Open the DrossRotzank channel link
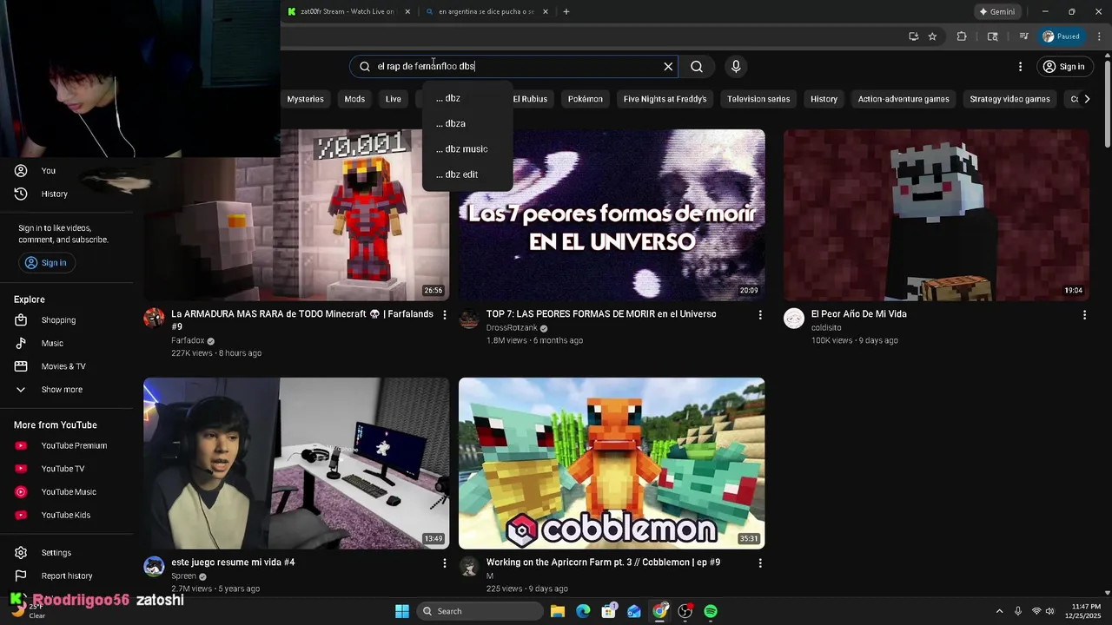 point(512,328)
